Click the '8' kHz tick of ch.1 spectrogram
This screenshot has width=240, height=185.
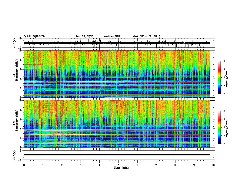pyautogui.click(x=21, y=60)
